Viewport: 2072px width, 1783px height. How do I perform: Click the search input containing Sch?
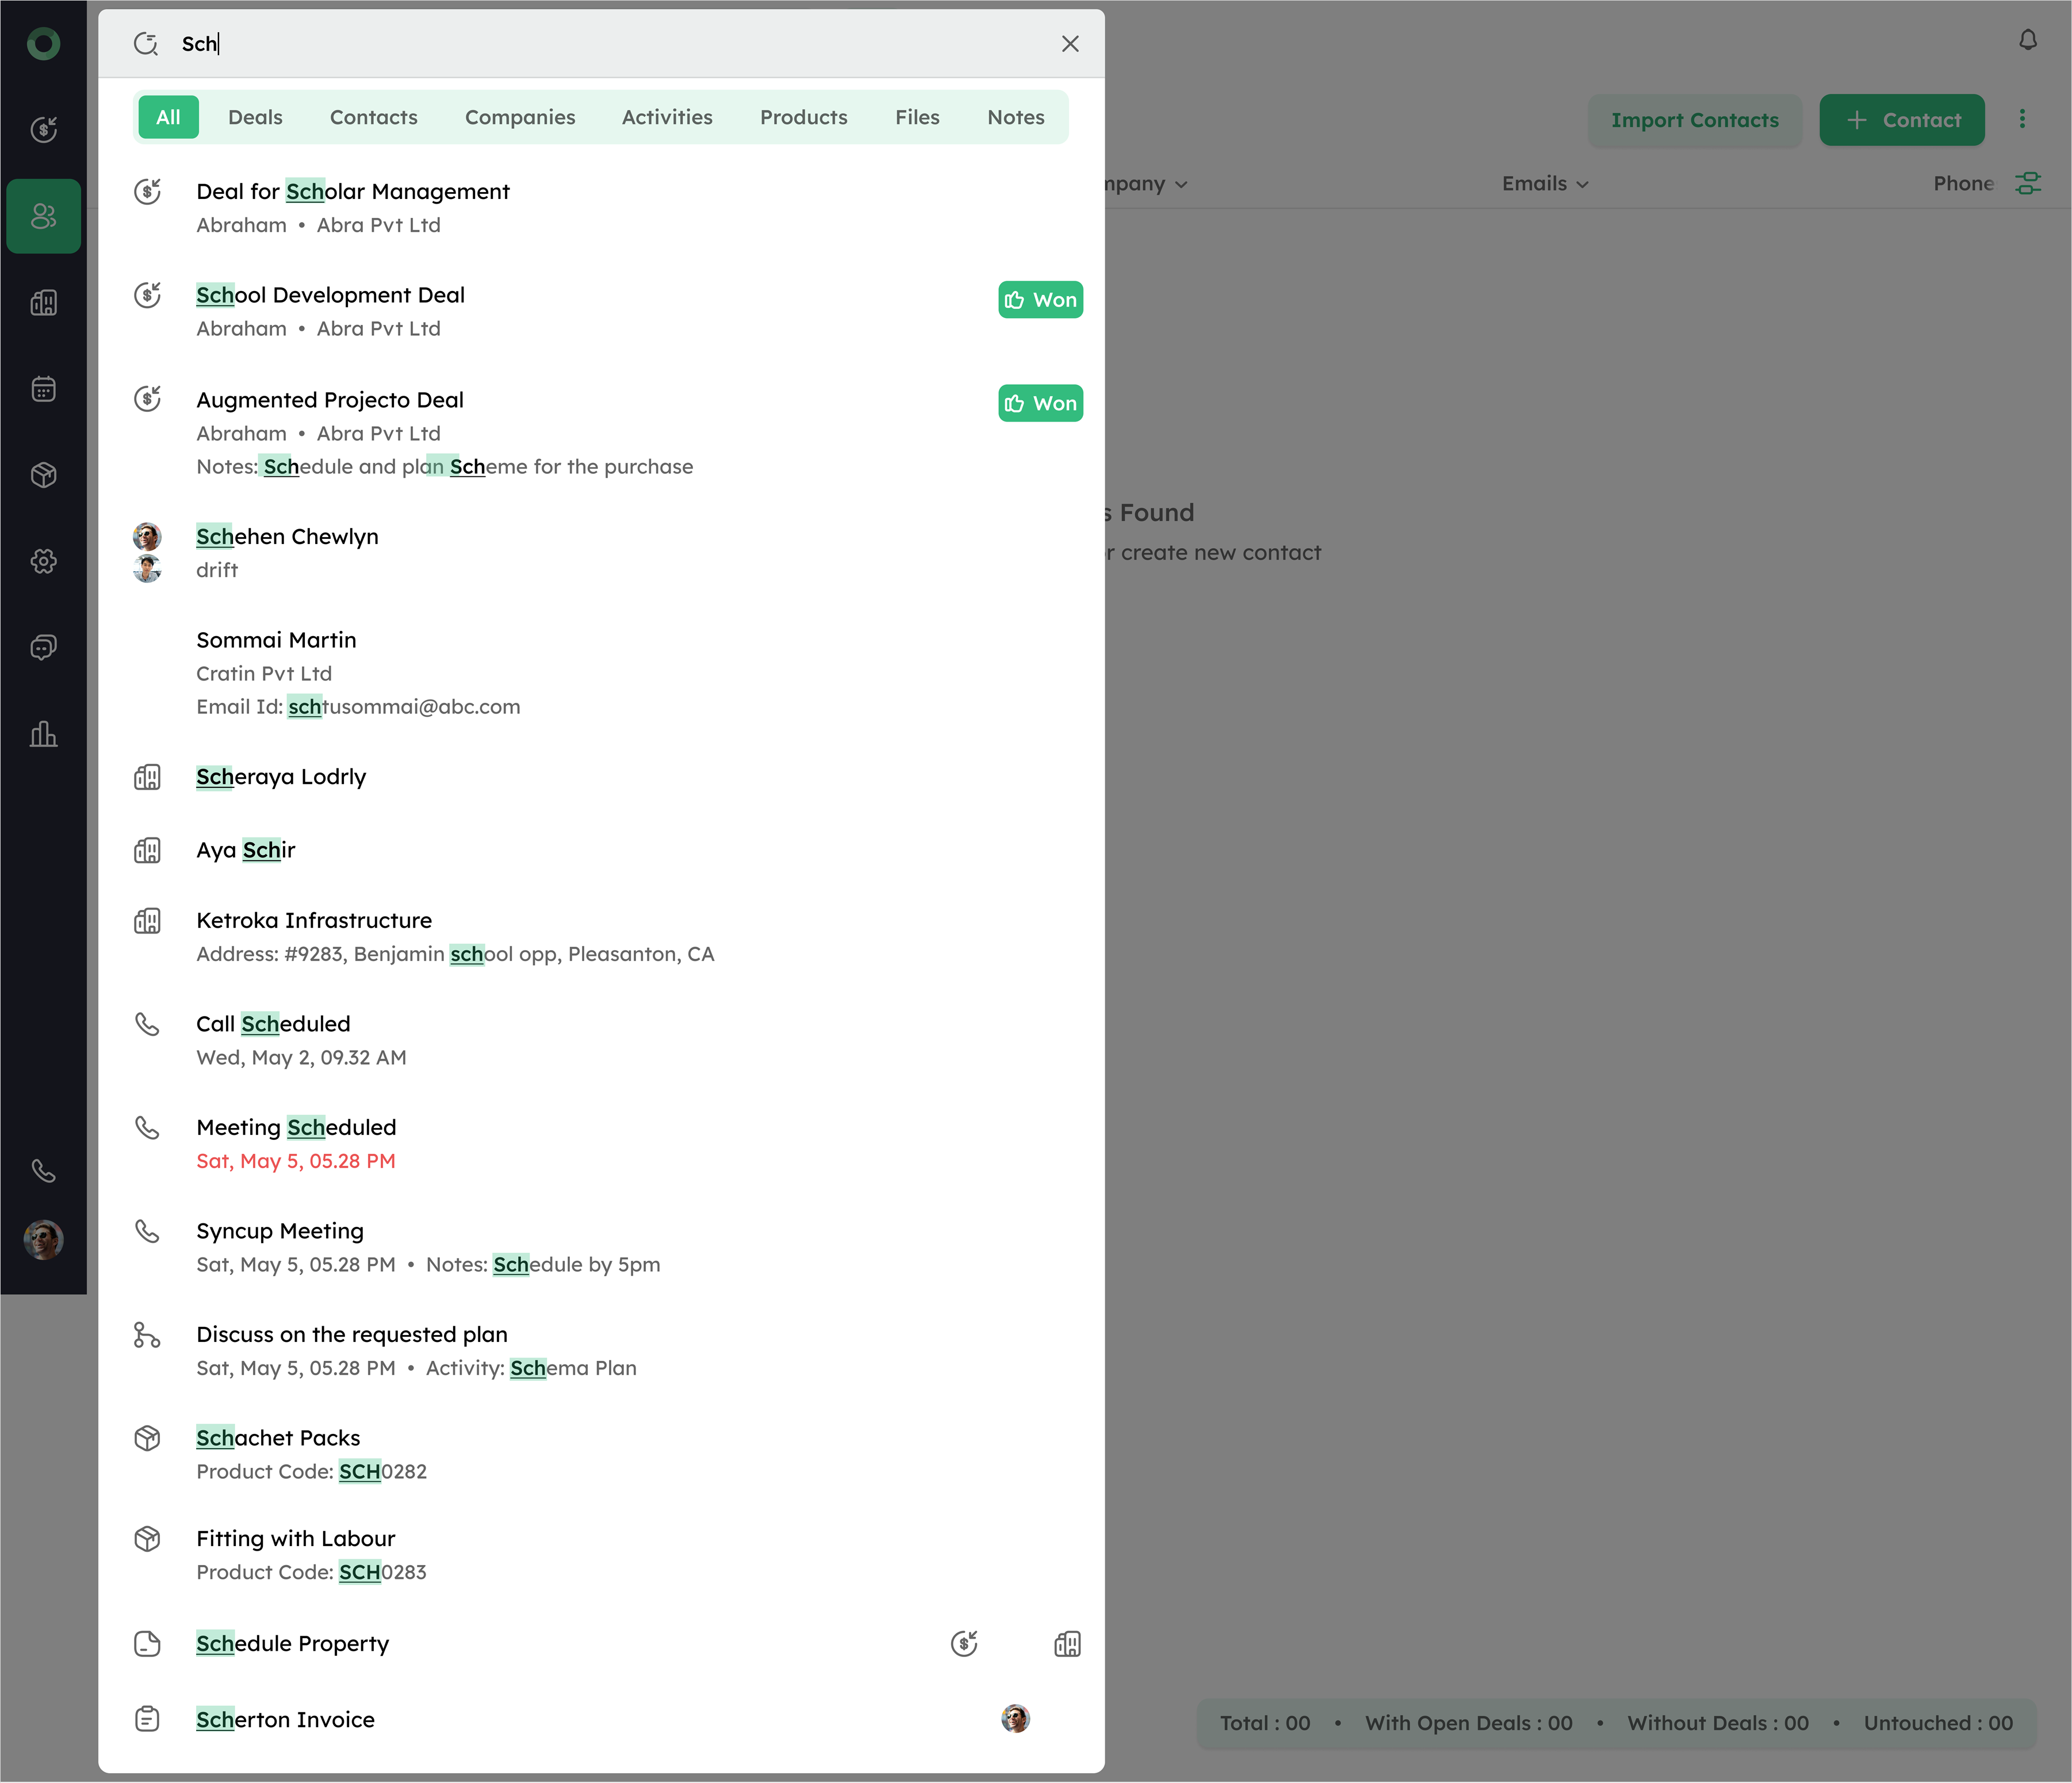coord(600,44)
